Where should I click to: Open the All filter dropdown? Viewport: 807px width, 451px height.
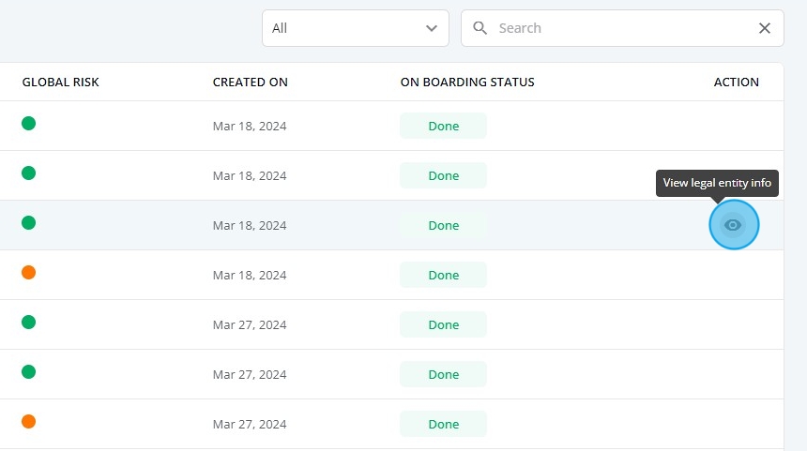coord(355,28)
